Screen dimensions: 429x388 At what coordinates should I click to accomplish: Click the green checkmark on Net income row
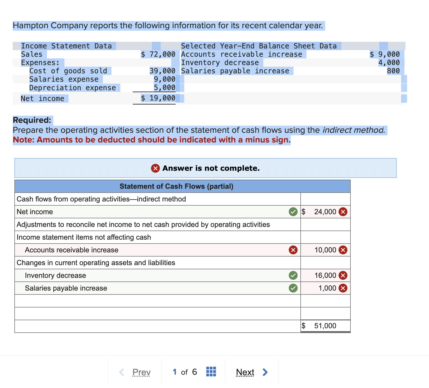point(293,212)
